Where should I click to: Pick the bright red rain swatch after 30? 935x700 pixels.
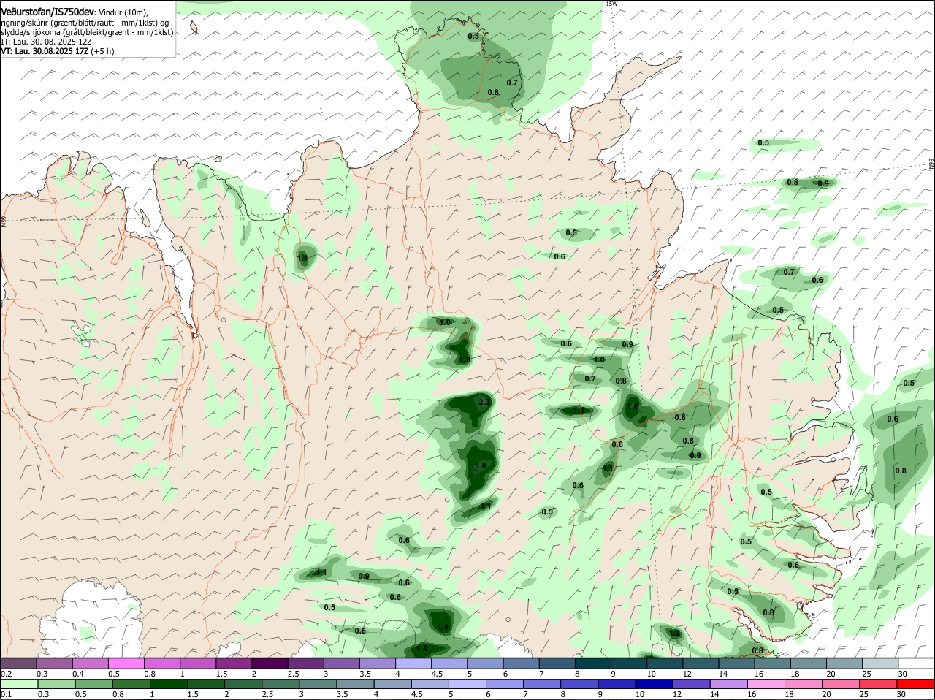pos(915,683)
